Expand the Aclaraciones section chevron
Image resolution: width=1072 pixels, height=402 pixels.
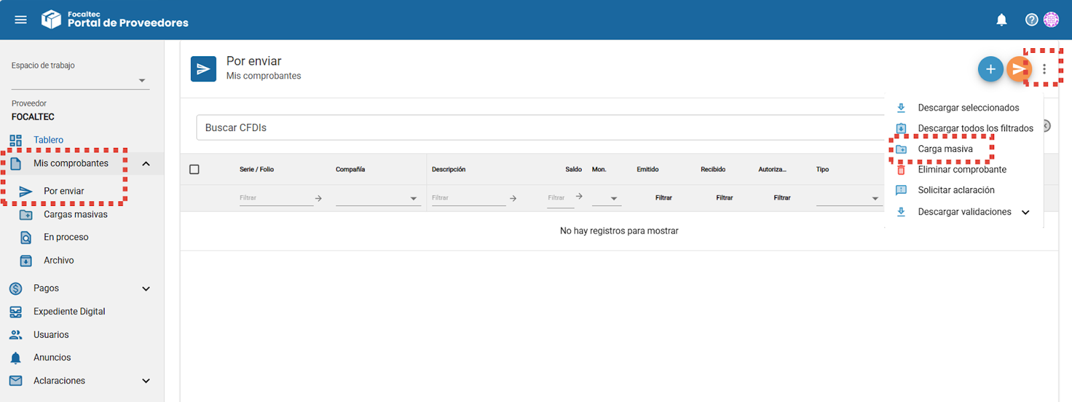pos(146,381)
